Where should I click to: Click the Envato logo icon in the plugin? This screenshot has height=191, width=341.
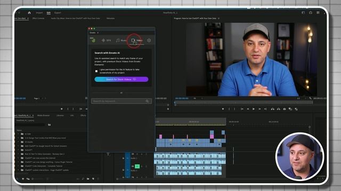(x=93, y=40)
